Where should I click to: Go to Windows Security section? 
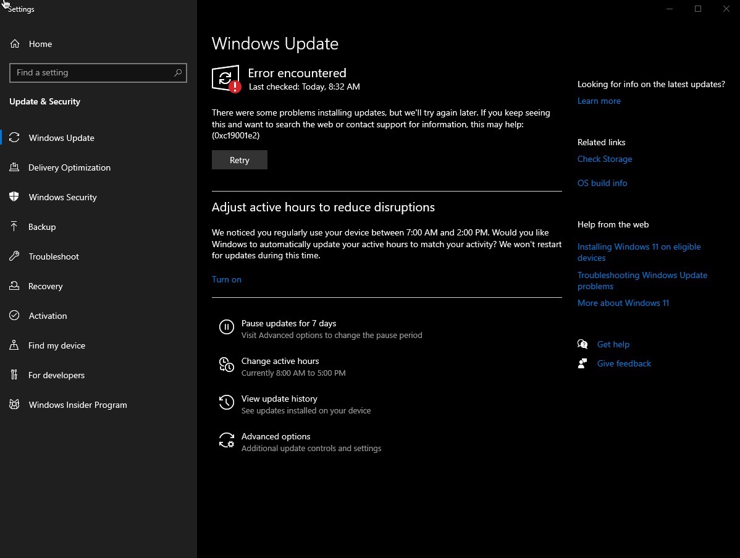[x=98, y=197]
